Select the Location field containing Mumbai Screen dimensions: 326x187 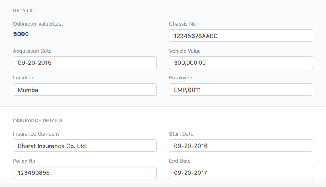click(85, 90)
